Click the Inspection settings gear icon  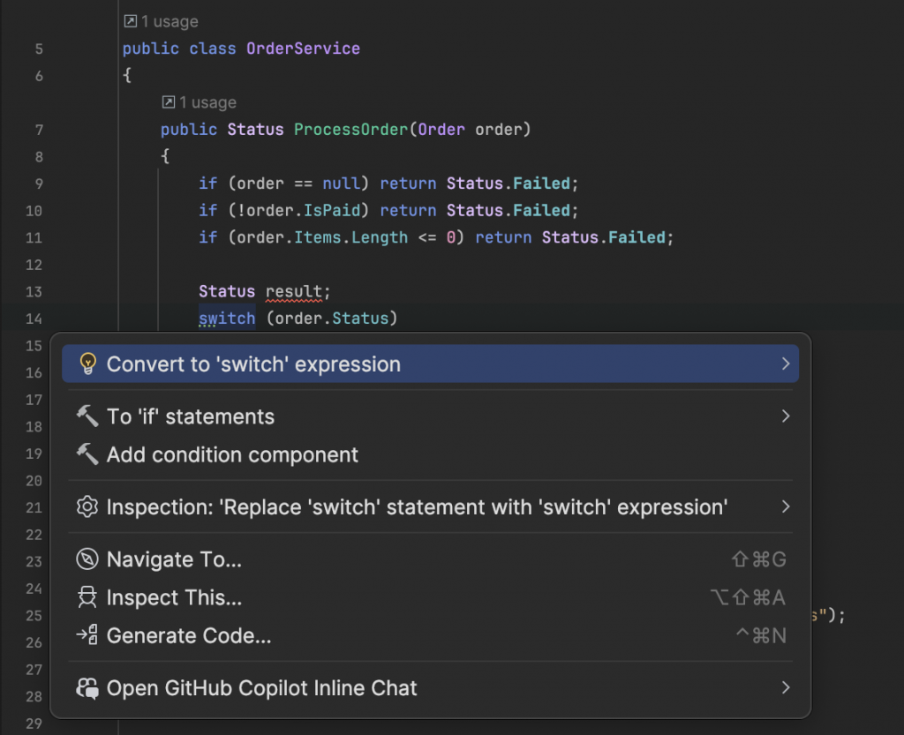point(87,507)
